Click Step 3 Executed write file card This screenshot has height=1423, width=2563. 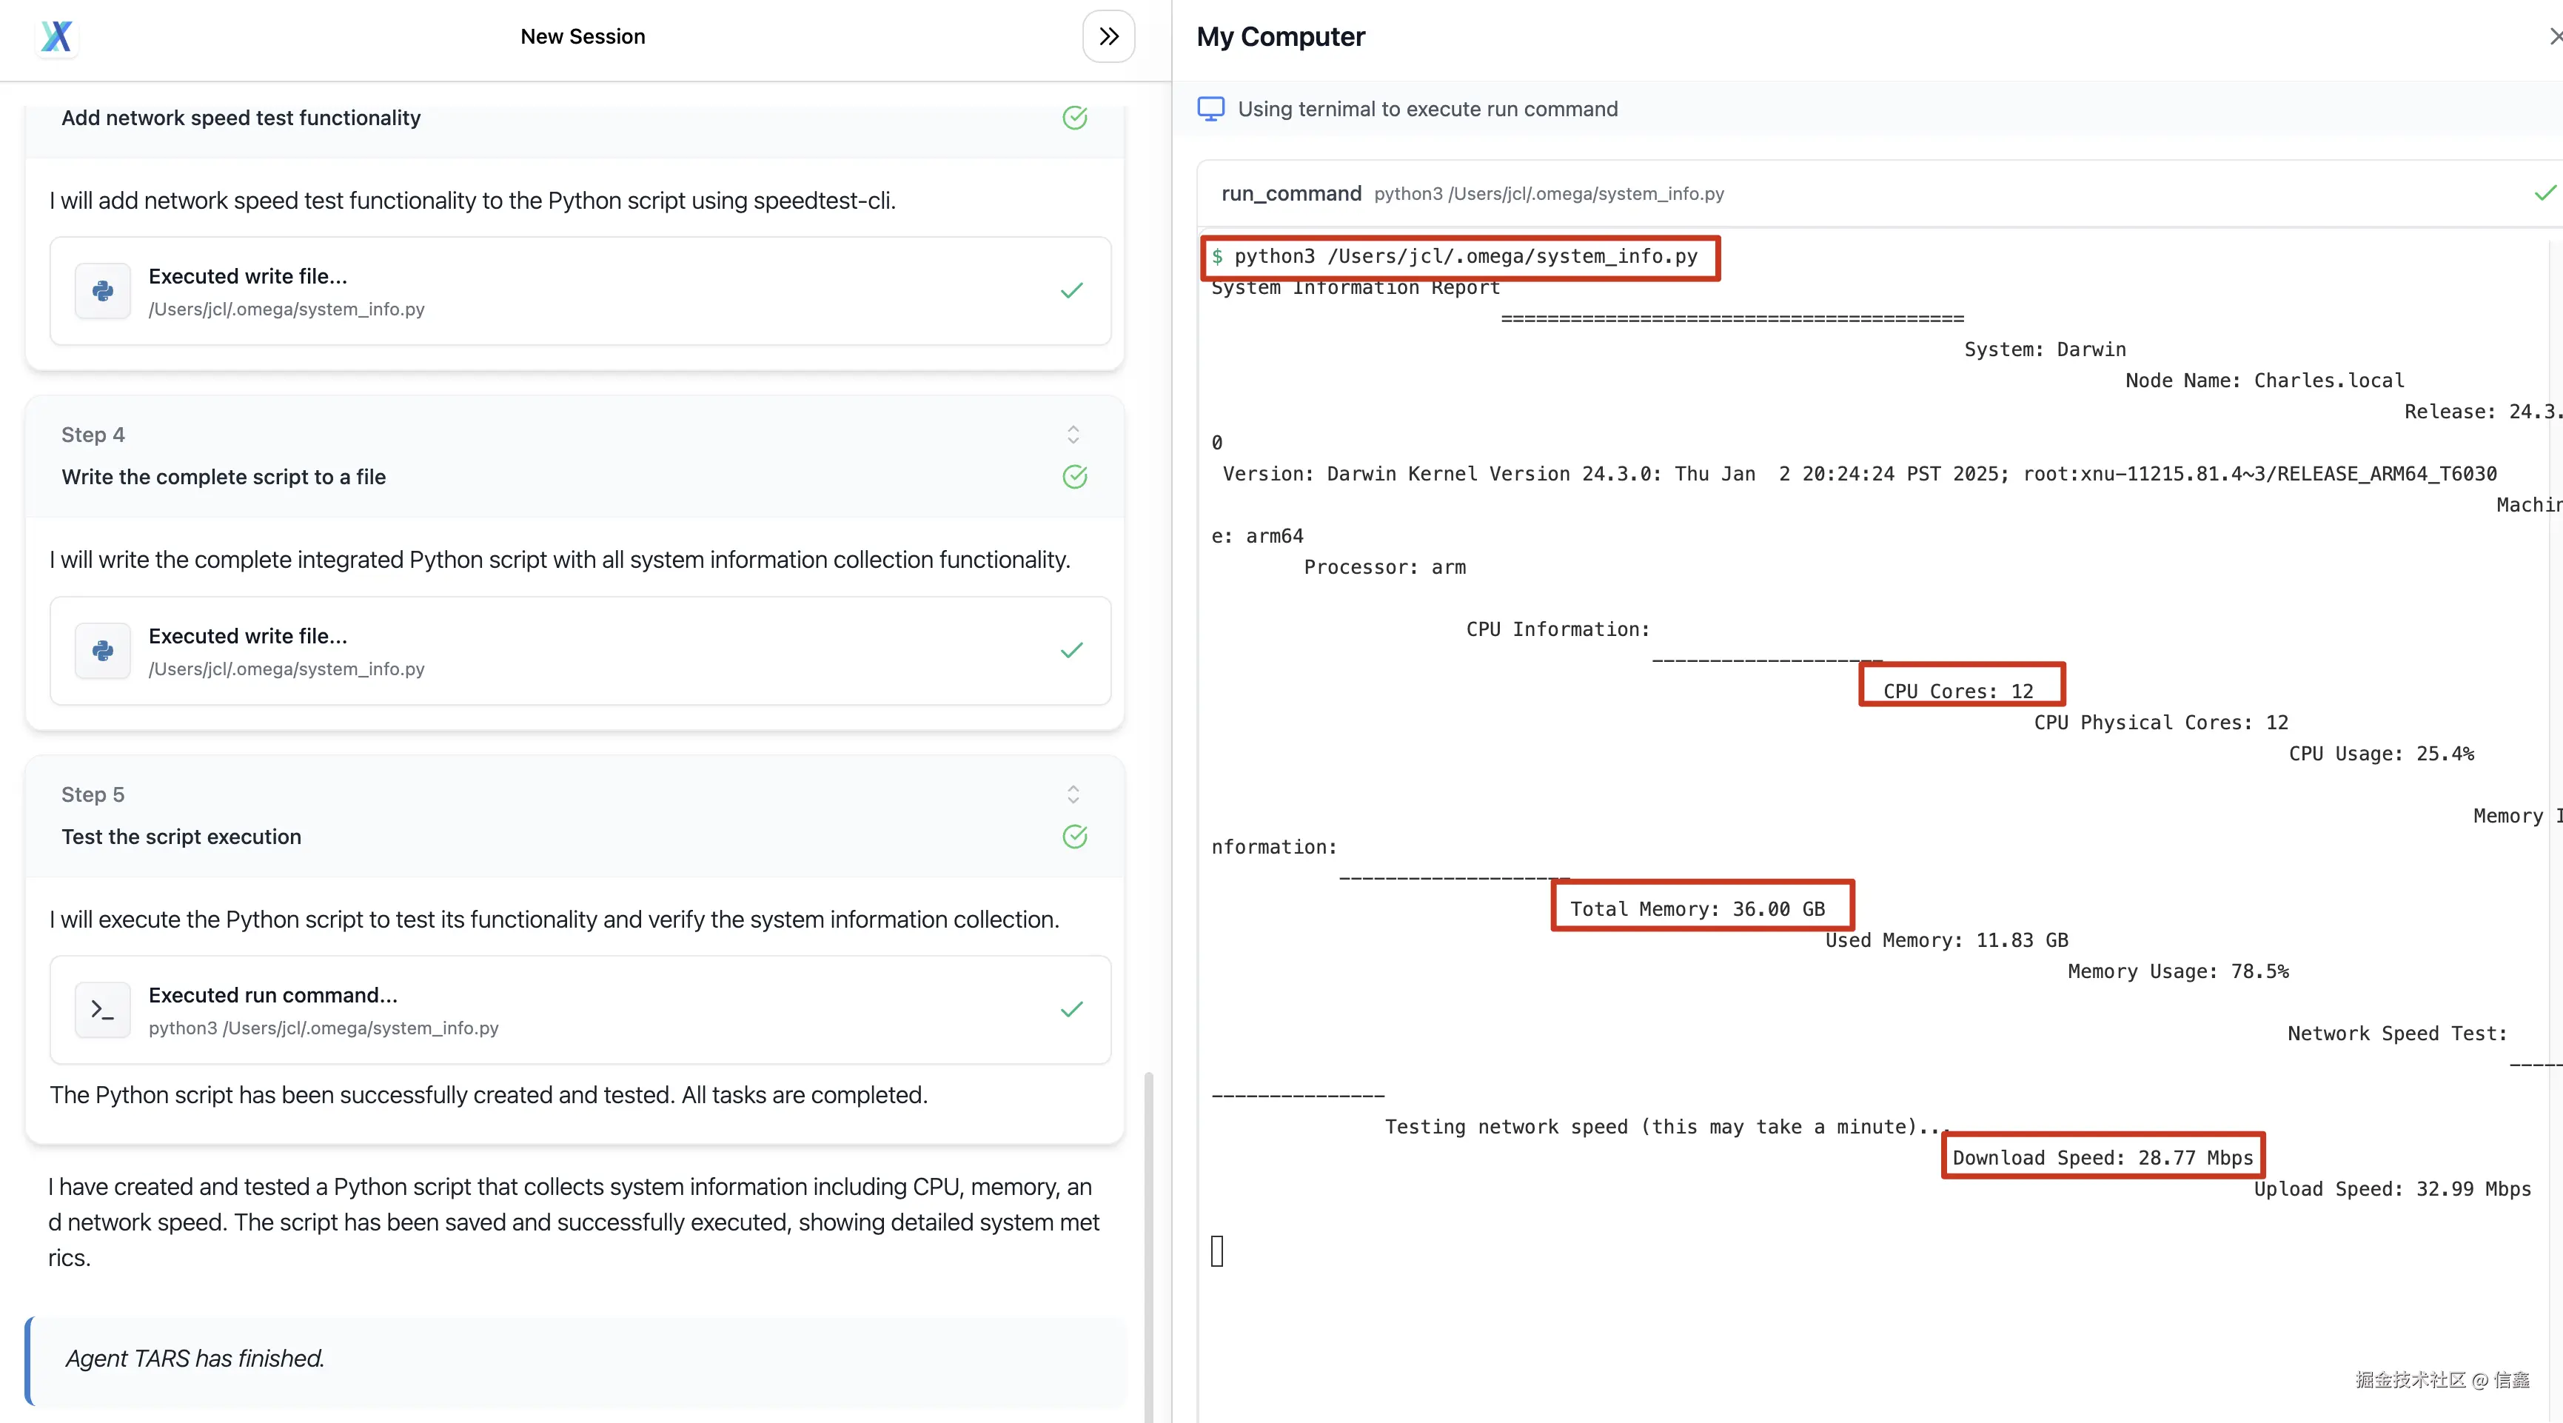[579, 290]
